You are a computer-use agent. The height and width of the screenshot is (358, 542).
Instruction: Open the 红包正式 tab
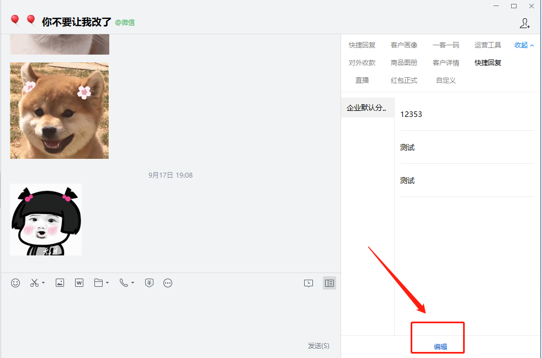point(403,80)
